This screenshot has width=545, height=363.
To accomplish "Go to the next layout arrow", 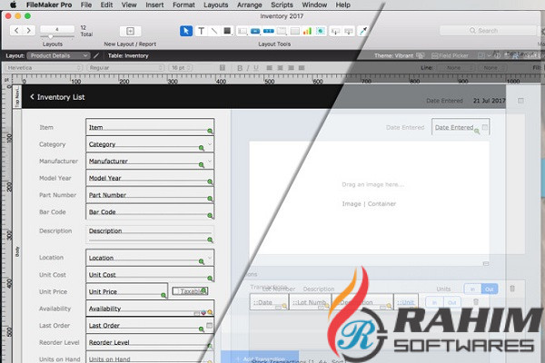I will [x=29, y=31].
